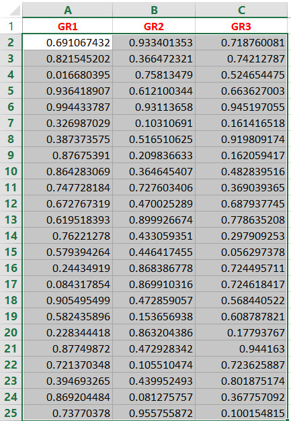This screenshot has width=291, height=421.
Task: Select cell containing 0.016680395
Action: 67,75
